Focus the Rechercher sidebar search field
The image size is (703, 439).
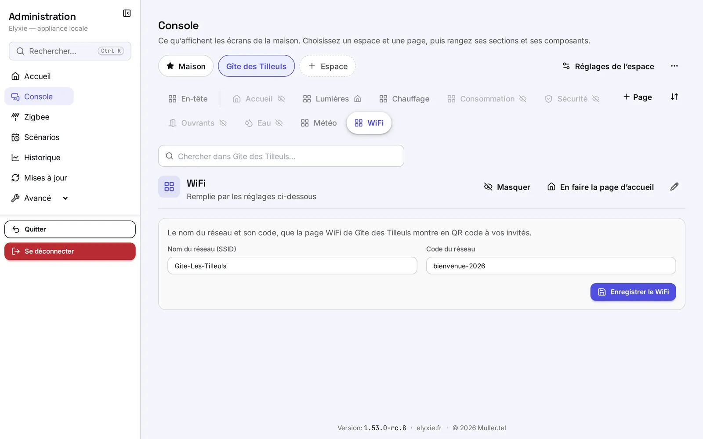tap(70, 51)
